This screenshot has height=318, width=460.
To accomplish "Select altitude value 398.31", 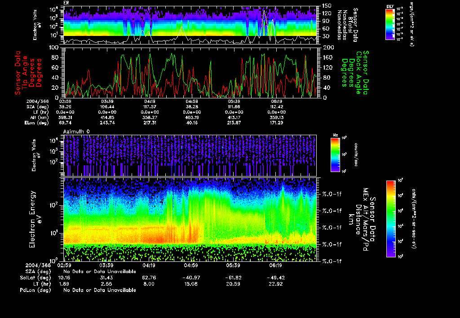I will (66, 117).
